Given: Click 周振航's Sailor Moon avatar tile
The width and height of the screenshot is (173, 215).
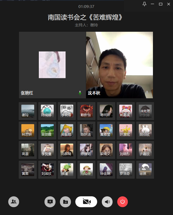Looking at the screenshot, I should click(x=67, y=131).
